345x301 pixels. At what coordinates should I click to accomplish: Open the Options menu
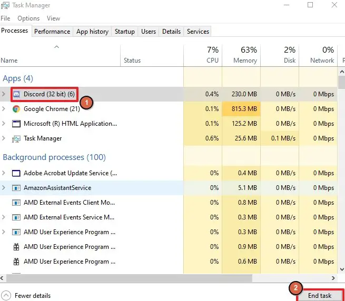coord(28,18)
